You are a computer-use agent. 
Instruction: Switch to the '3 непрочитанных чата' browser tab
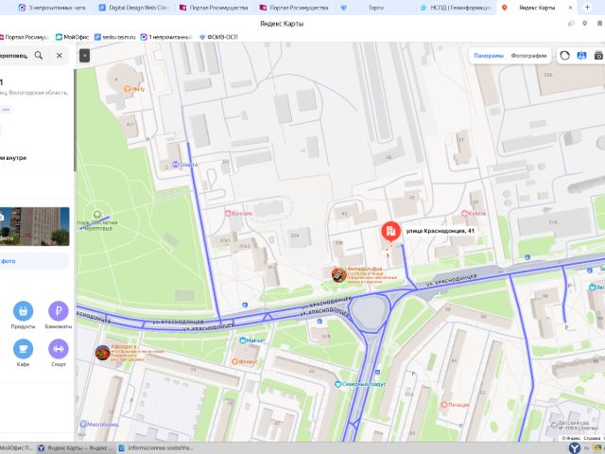(x=53, y=8)
